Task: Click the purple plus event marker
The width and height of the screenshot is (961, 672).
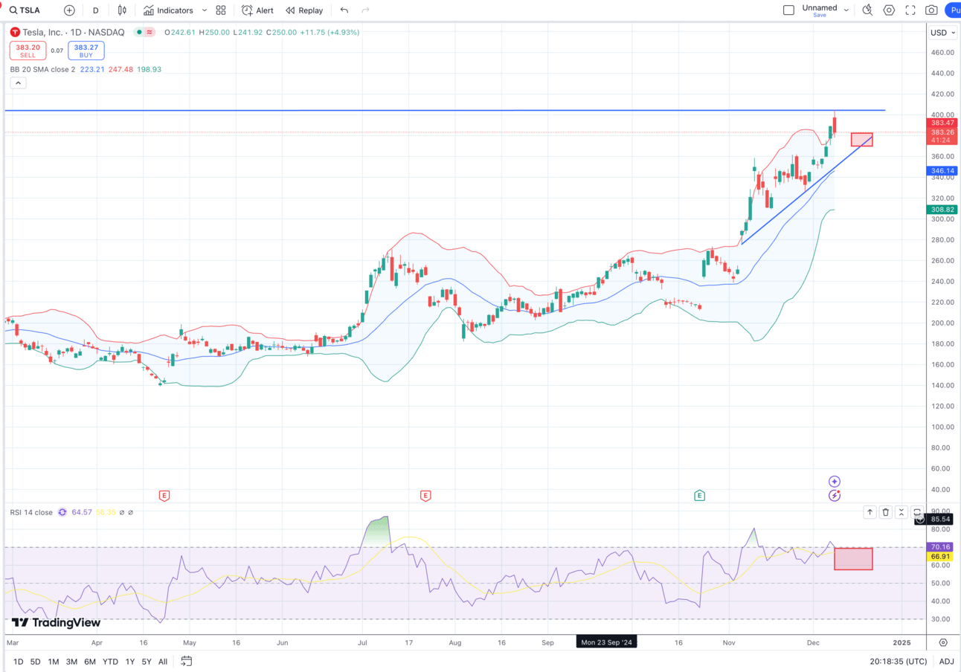Action: (835, 482)
